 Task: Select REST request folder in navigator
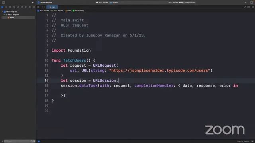pyautogui.click(x=14, y=15)
